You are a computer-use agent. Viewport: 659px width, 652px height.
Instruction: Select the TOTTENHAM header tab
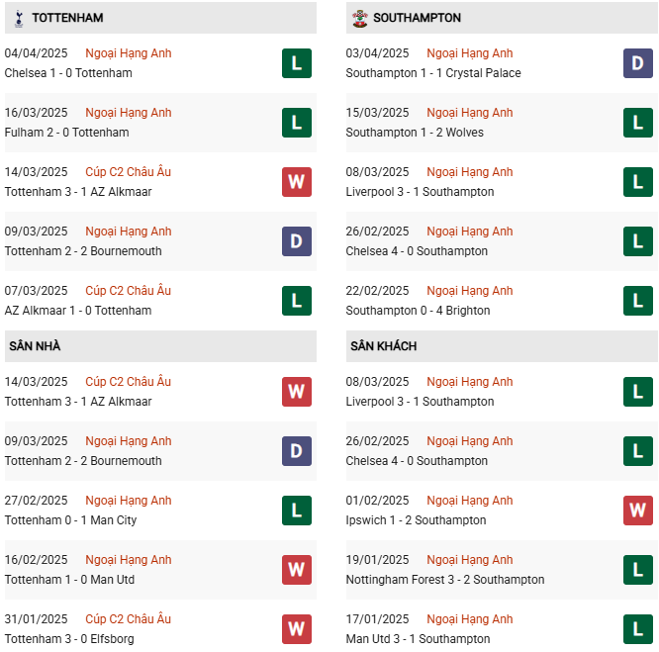pos(67,18)
